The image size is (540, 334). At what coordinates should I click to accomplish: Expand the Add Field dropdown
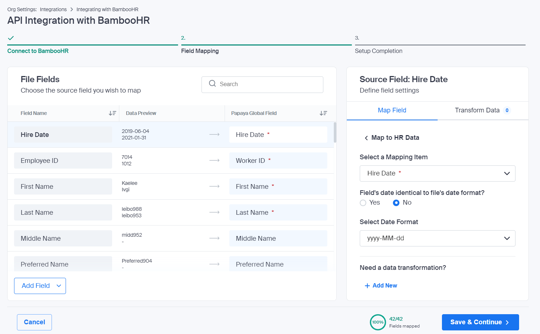40,286
